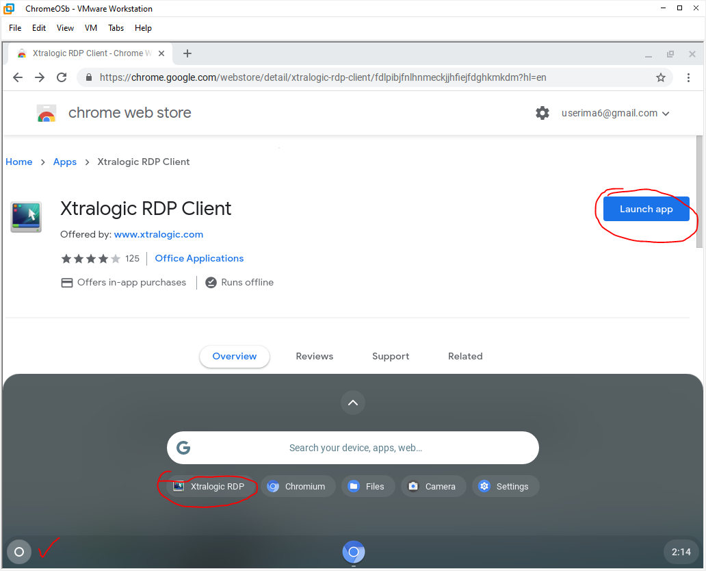Open Camera from suggested apps

pos(434,486)
